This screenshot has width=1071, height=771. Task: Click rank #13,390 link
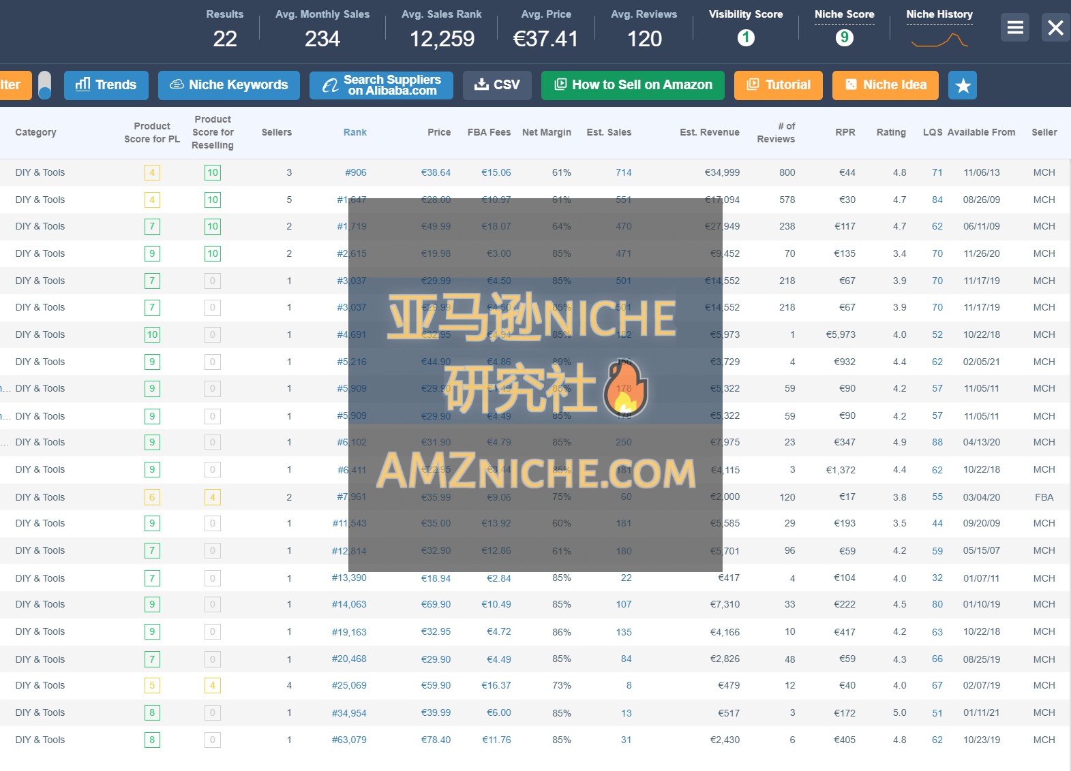[x=349, y=578]
